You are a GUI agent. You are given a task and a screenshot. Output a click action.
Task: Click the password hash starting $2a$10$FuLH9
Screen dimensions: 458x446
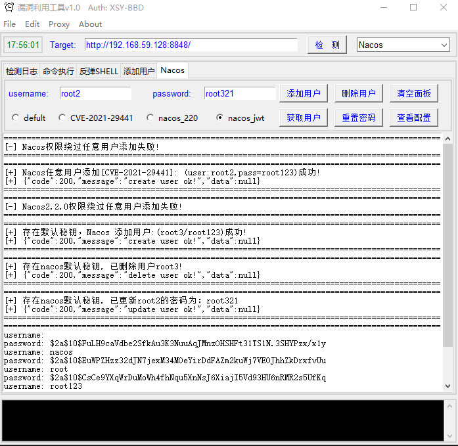(188, 344)
